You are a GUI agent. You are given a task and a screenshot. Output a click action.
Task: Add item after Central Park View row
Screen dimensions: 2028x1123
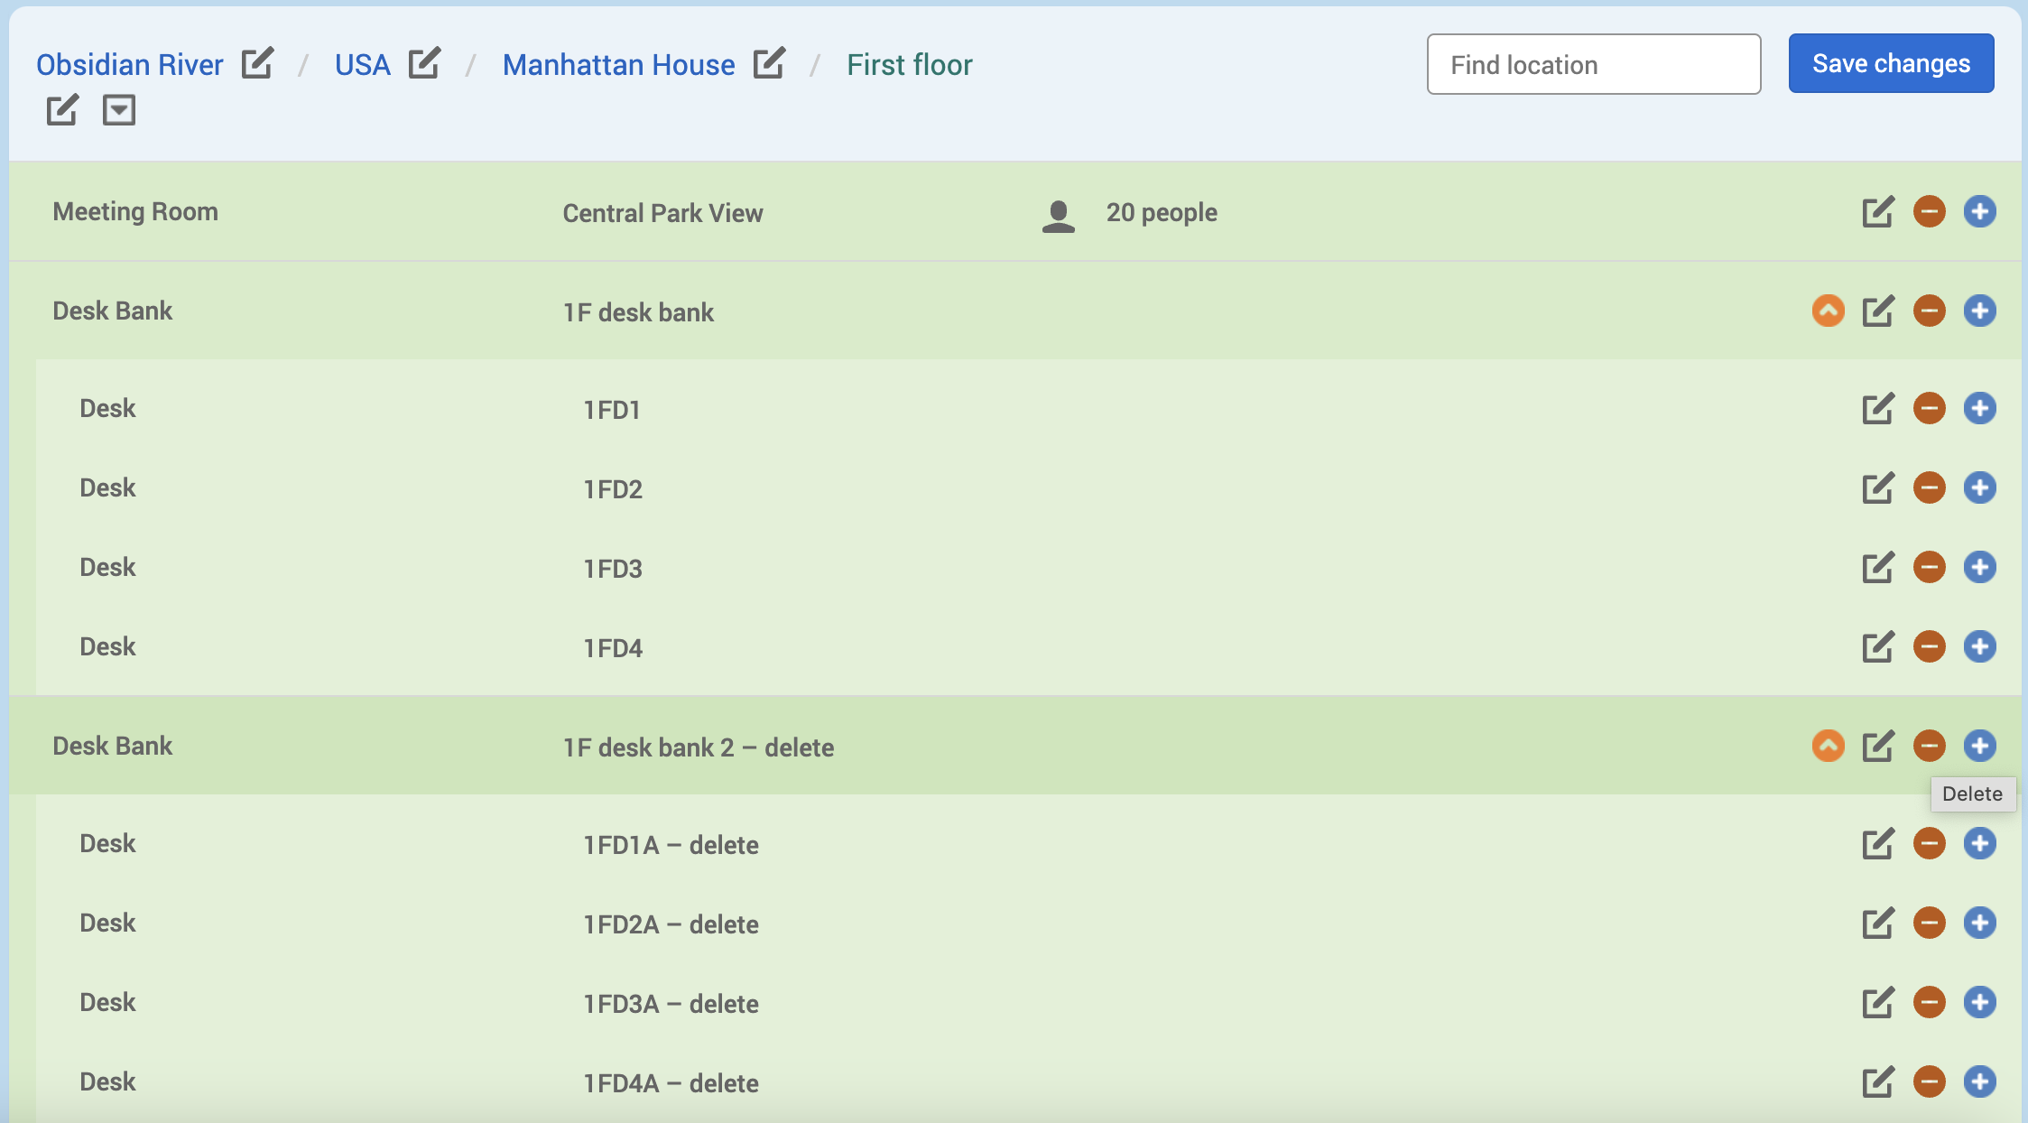pos(1979,212)
